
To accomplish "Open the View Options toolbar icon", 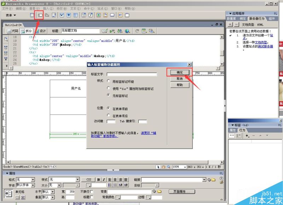I will click(144, 31).
